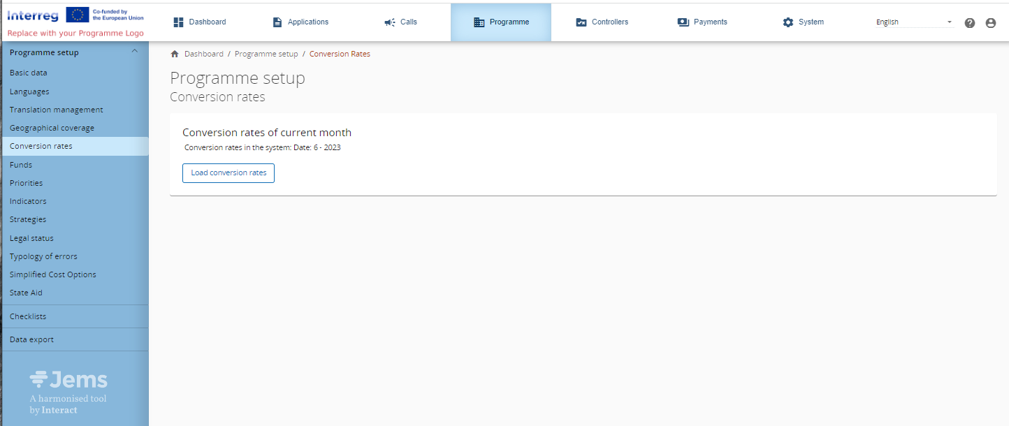Open Data export in the sidebar
The height and width of the screenshot is (426, 1009).
31,339
